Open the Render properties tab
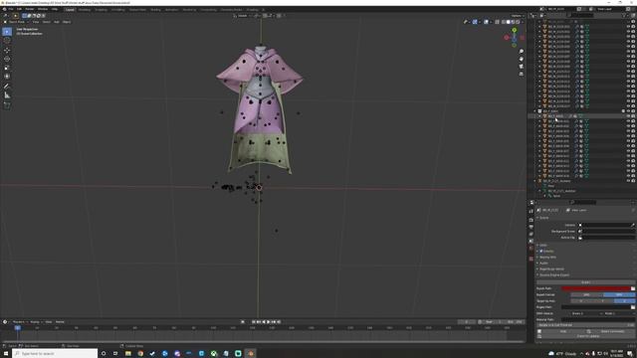The image size is (637, 358). pos(531,220)
